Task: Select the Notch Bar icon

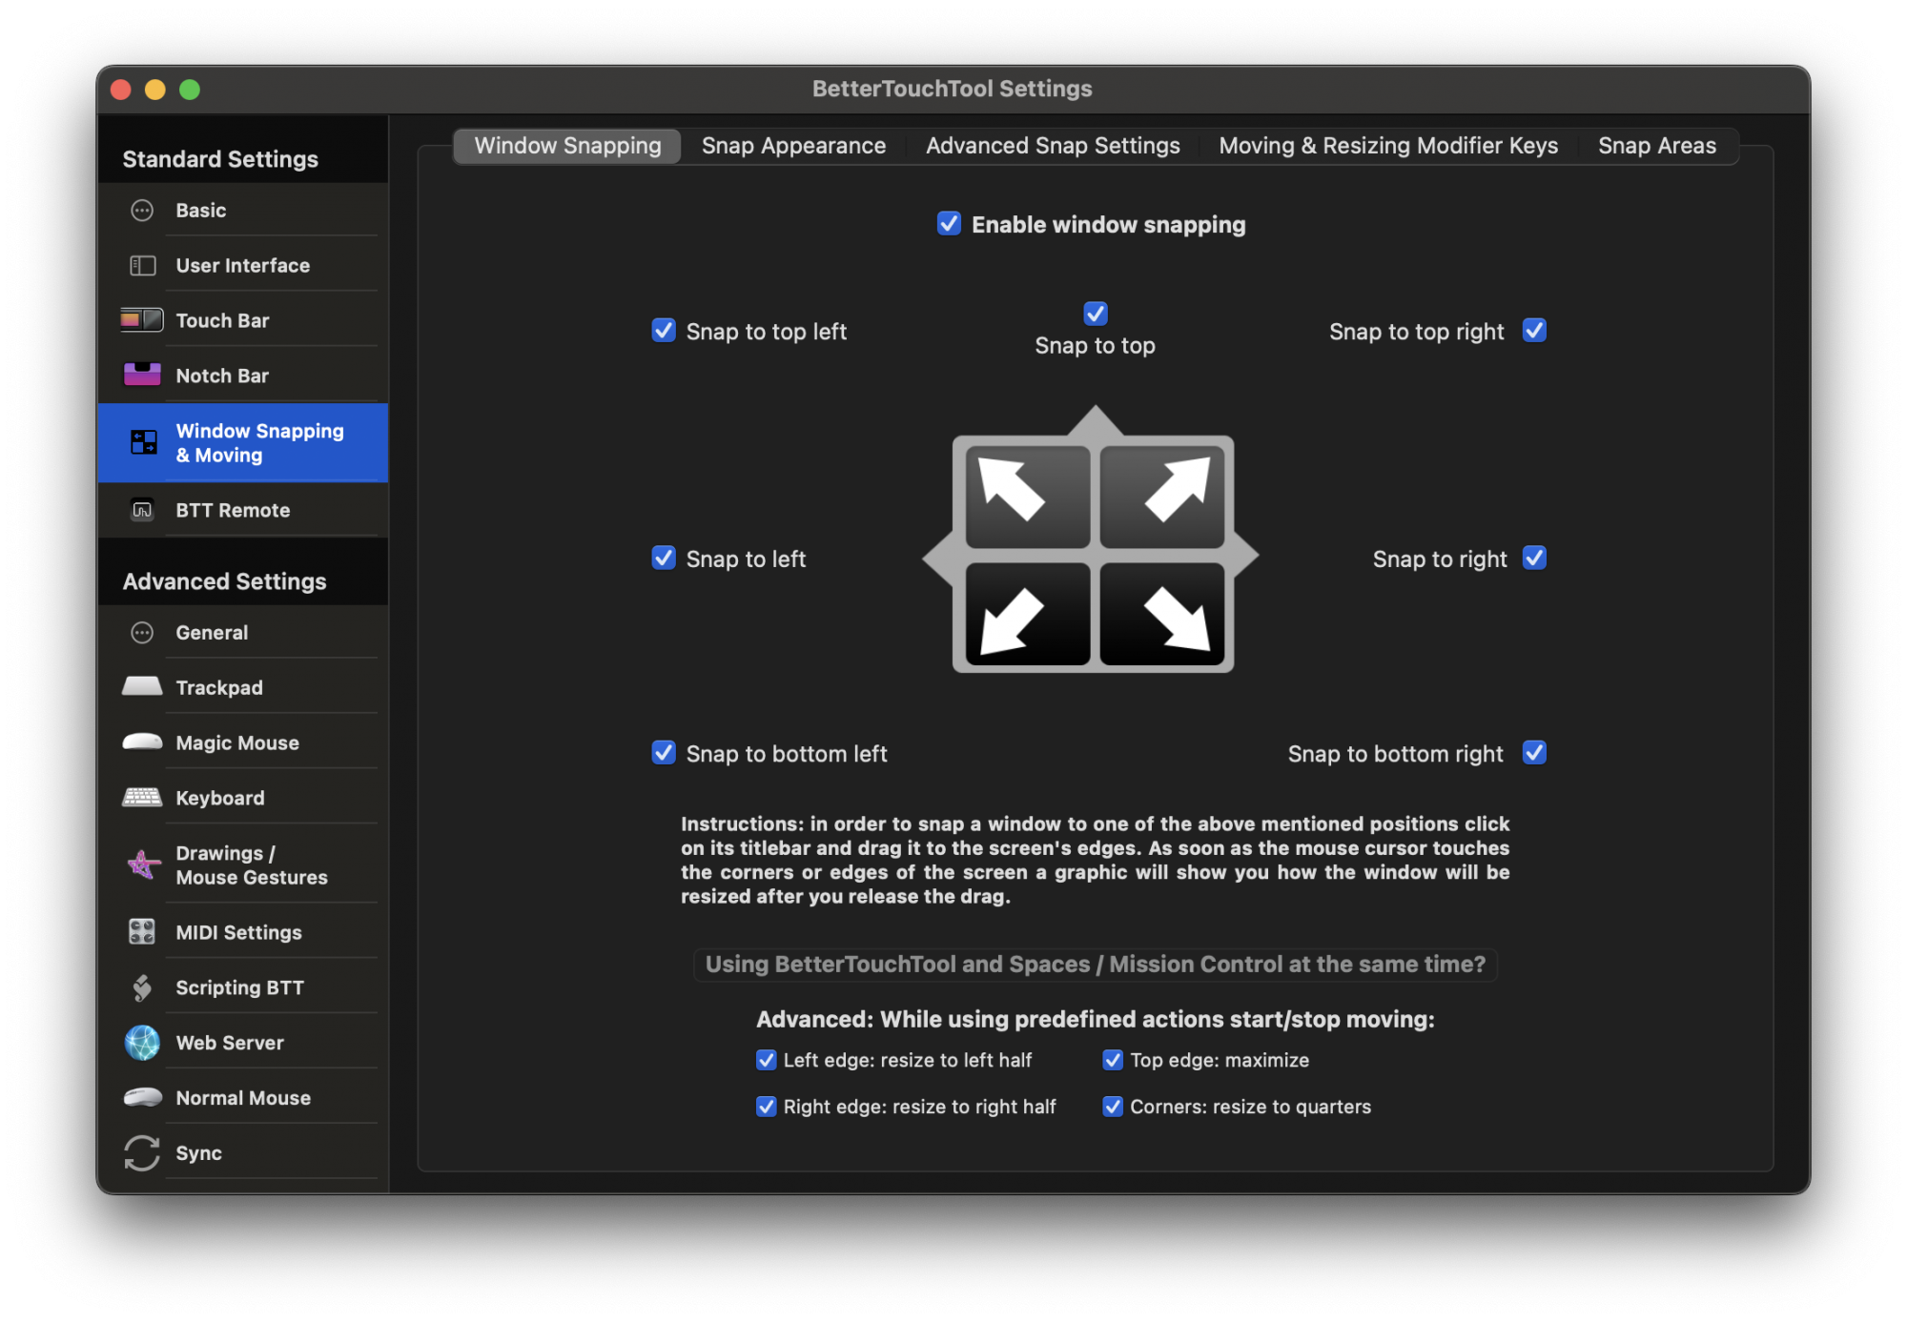Action: (x=142, y=375)
